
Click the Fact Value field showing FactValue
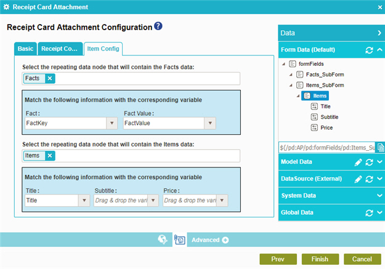click(164, 123)
